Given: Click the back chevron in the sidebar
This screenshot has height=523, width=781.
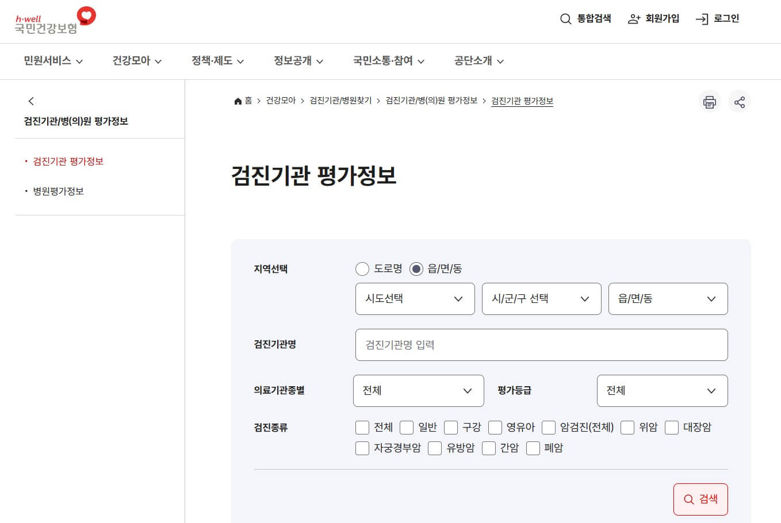Looking at the screenshot, I should [31, 101].
